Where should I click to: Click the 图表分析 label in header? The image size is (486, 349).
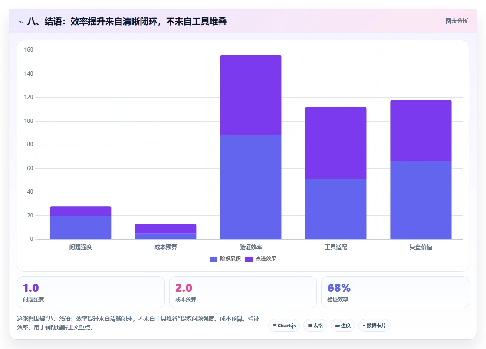(456, 21)
